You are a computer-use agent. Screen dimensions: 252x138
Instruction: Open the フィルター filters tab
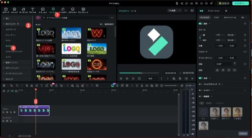63,10
